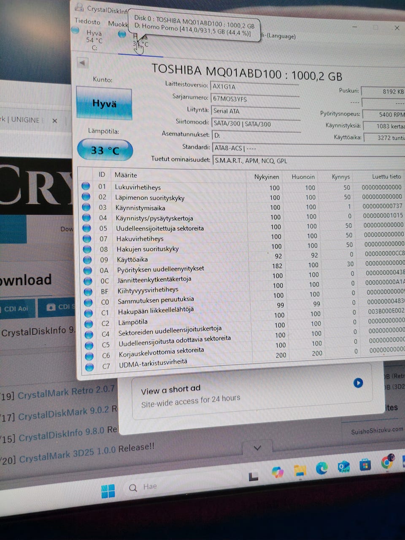Open Google Chrome from the taskbar
Image resolution: width=405 pixels, height=540 pixels.
click(x=387, y=462)
